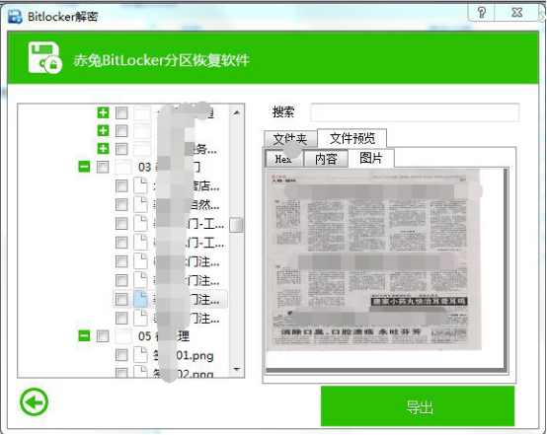
Task: Click the file tree scrollbar thumb
Action: coord(236,225)
